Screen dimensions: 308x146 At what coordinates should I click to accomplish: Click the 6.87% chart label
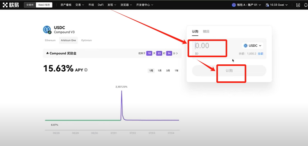[55, 125]
